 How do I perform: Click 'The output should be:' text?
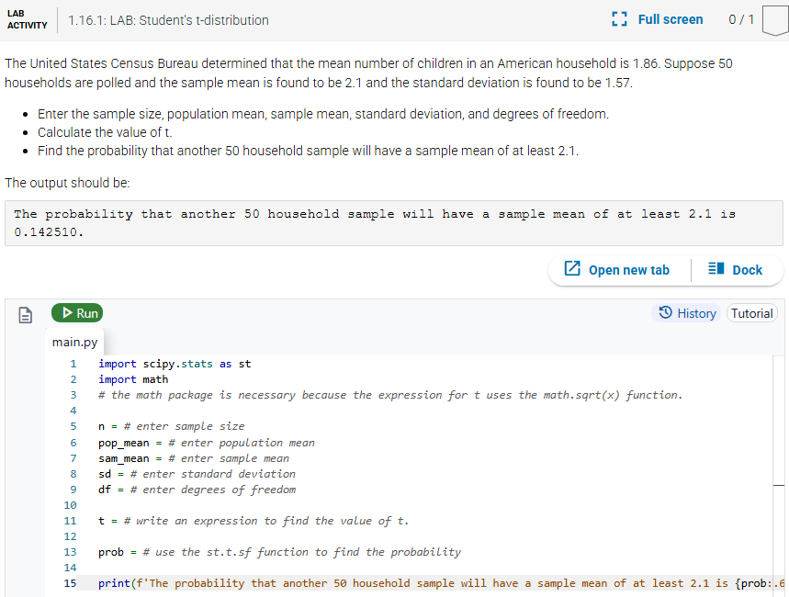[67, 183]
